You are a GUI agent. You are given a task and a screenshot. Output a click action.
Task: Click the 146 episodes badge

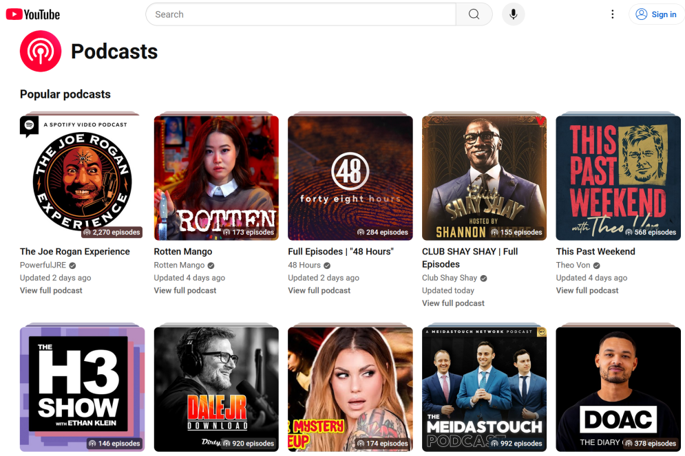(114, 444)
